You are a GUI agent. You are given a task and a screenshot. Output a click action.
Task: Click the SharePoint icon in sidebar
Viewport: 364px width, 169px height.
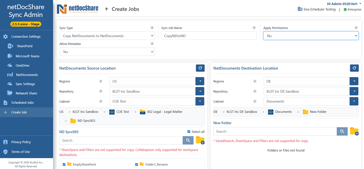tap(10, 46)
